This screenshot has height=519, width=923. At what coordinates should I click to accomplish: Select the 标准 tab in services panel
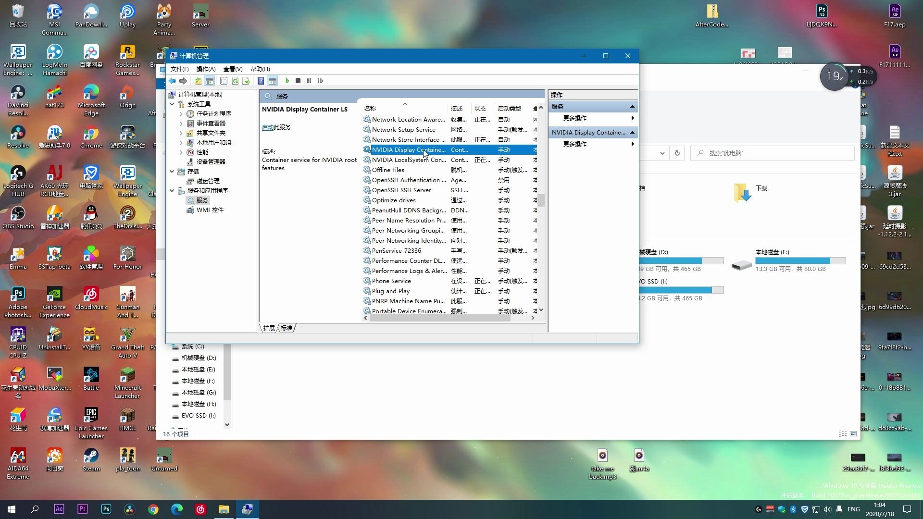tap(287, 328)
